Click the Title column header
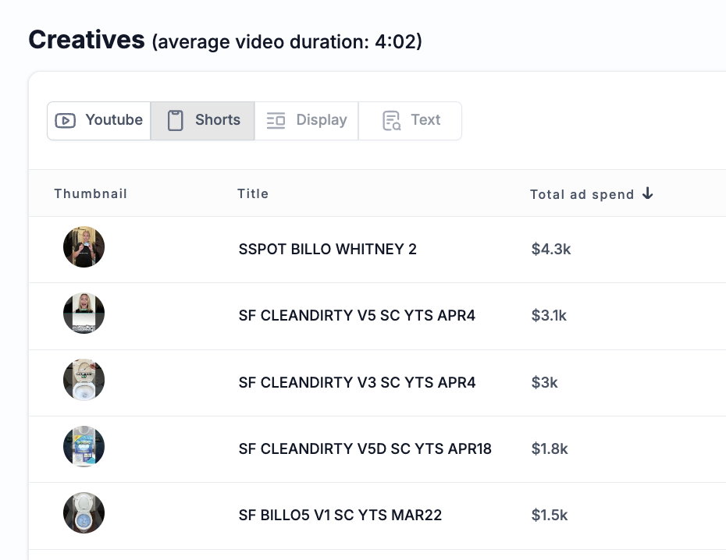Screen dimensions: 726x560 pos(253,193)
